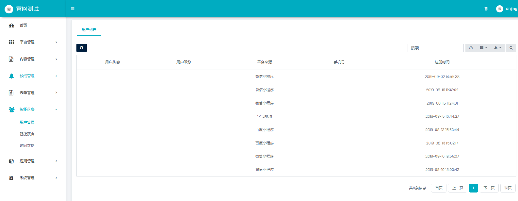Expand 平台管理 using its chevron
This screenshot has width=518, height=201.
56,42
